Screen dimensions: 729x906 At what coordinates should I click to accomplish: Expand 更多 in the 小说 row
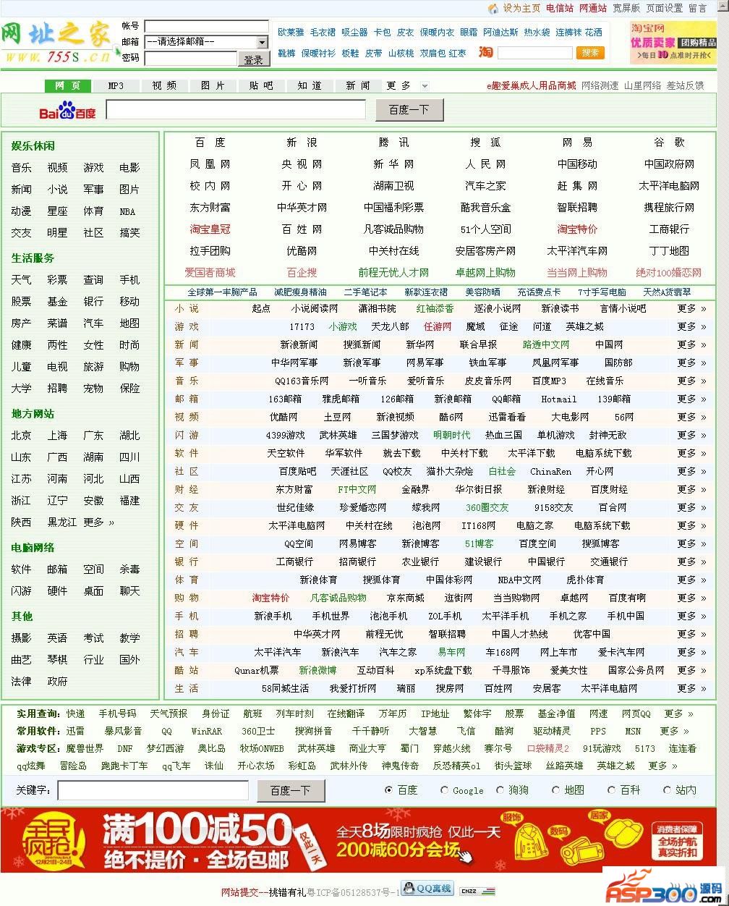coord(691,308)
